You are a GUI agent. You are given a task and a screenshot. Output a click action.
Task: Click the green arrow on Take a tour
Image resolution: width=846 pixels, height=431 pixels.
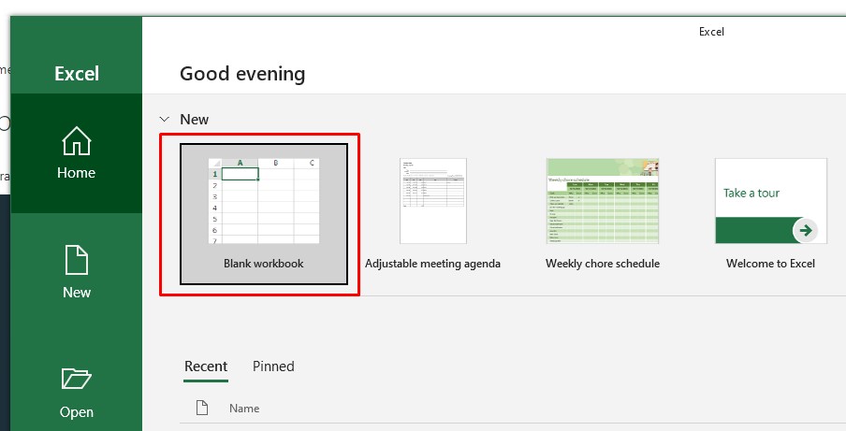(804, 230)
